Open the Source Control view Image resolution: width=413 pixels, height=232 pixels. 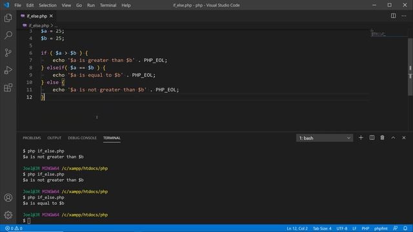pos(8,53)
